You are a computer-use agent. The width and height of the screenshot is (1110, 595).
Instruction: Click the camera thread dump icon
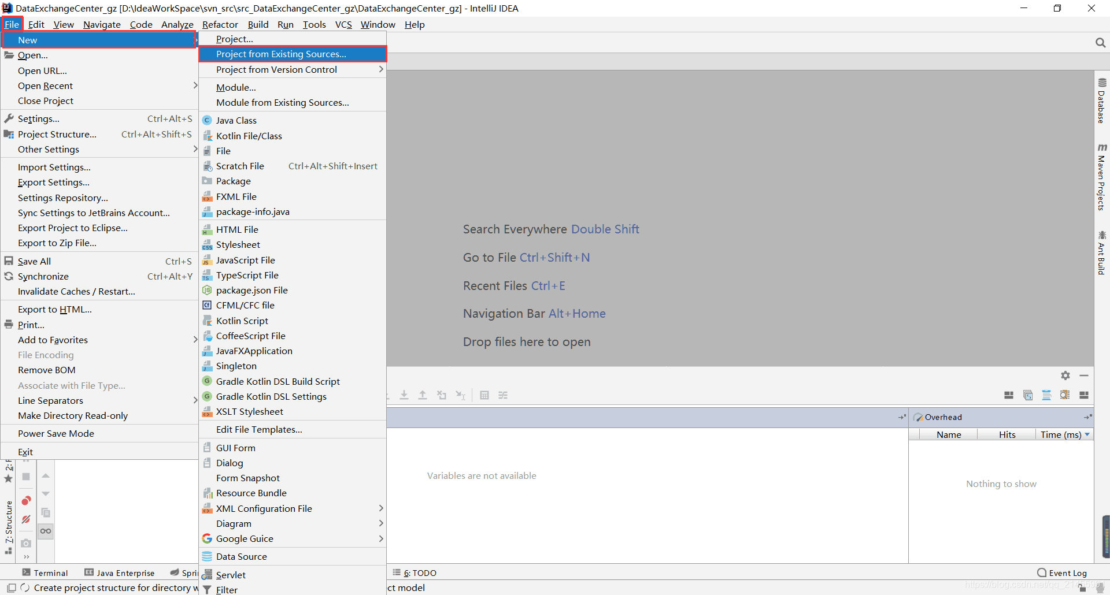26,543
